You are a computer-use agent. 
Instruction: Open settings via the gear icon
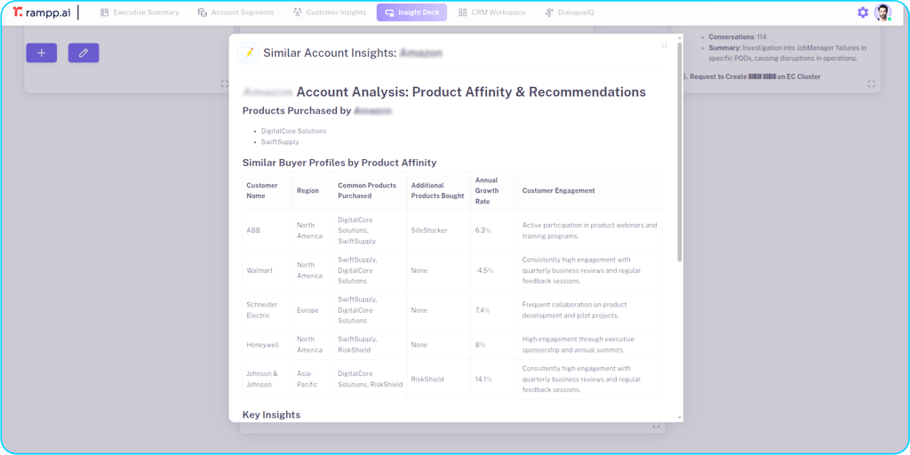coord(862,12)
